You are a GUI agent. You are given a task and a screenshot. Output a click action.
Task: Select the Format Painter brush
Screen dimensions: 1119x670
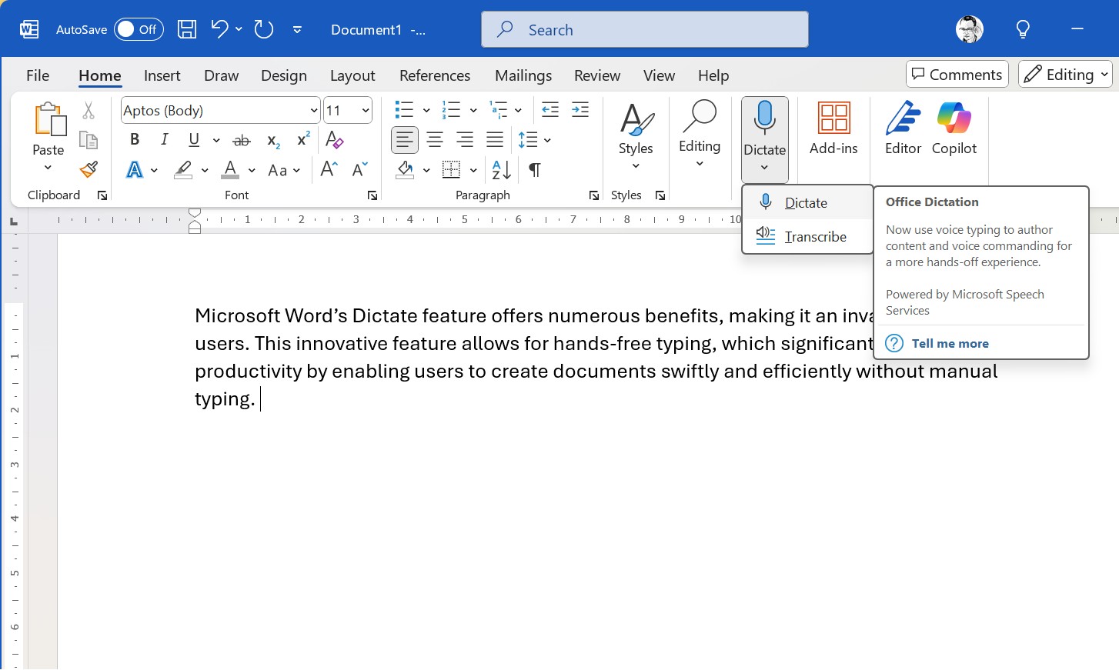89,169
